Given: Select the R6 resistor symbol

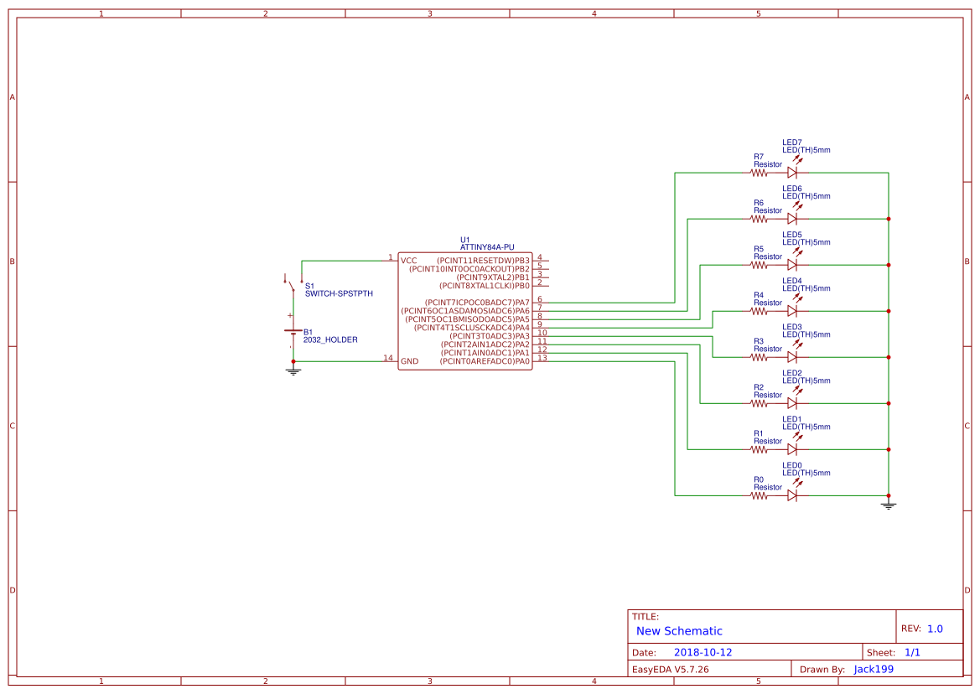Looking at the screenshot, I should click(760, 220).
